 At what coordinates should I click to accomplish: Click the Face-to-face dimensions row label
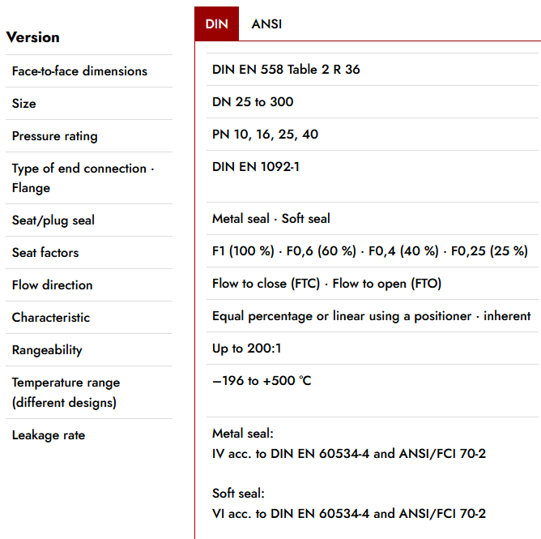click(x=79, y=71)
